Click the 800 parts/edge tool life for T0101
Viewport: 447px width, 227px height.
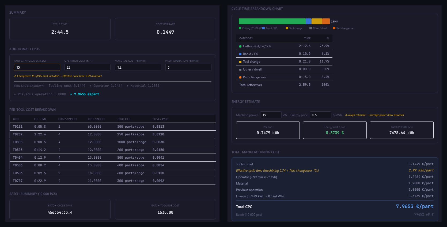(x=131, y=127)
